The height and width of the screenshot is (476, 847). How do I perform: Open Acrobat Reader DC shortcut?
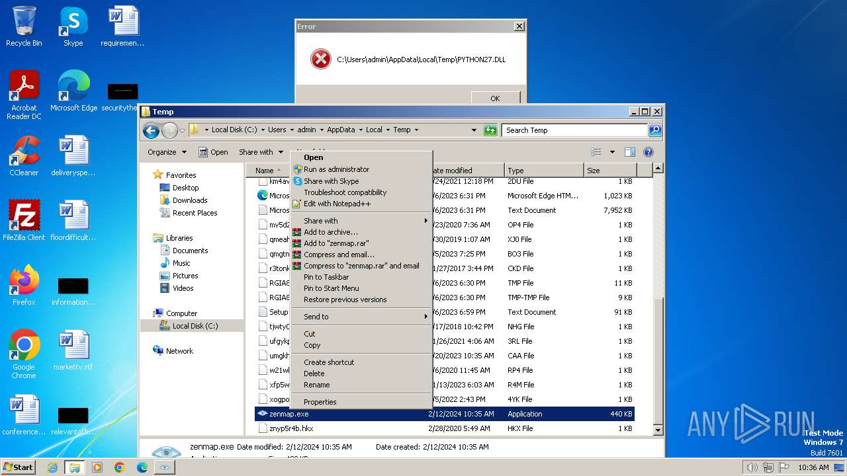(x=24, y=95)
